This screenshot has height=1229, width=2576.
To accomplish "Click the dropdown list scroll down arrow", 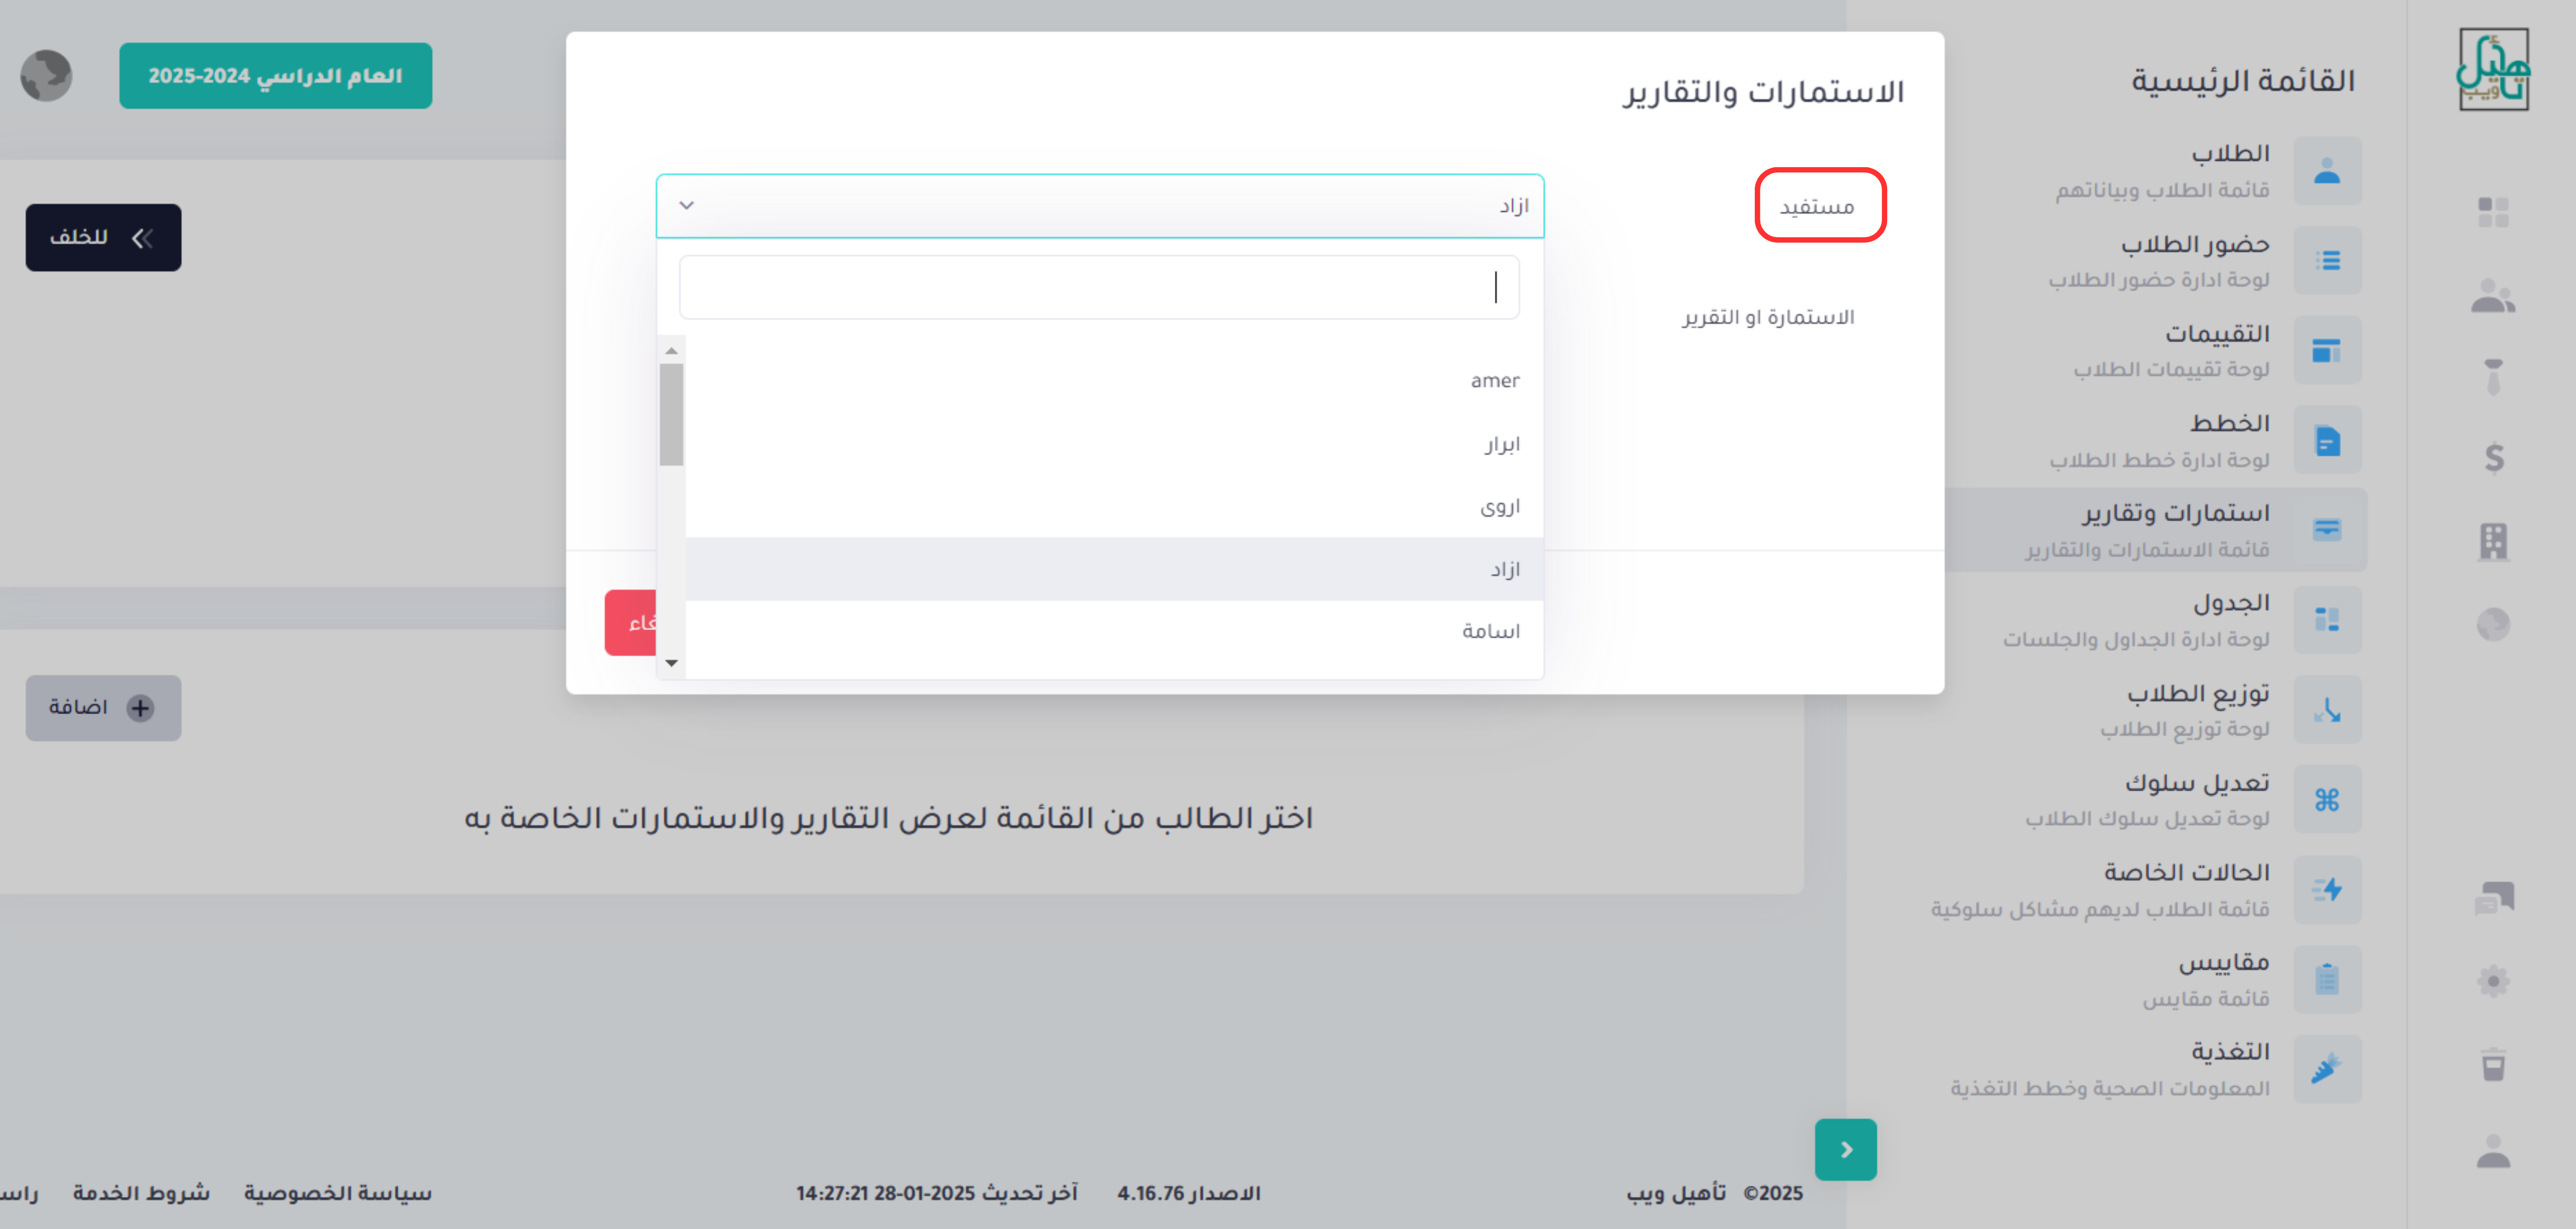I will [671, 663].
